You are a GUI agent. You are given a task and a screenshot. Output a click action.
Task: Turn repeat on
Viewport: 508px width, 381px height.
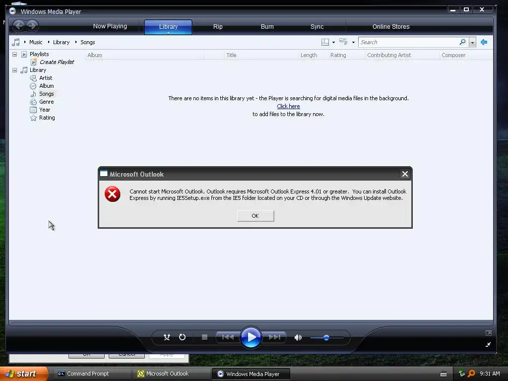tap(183, 337)
